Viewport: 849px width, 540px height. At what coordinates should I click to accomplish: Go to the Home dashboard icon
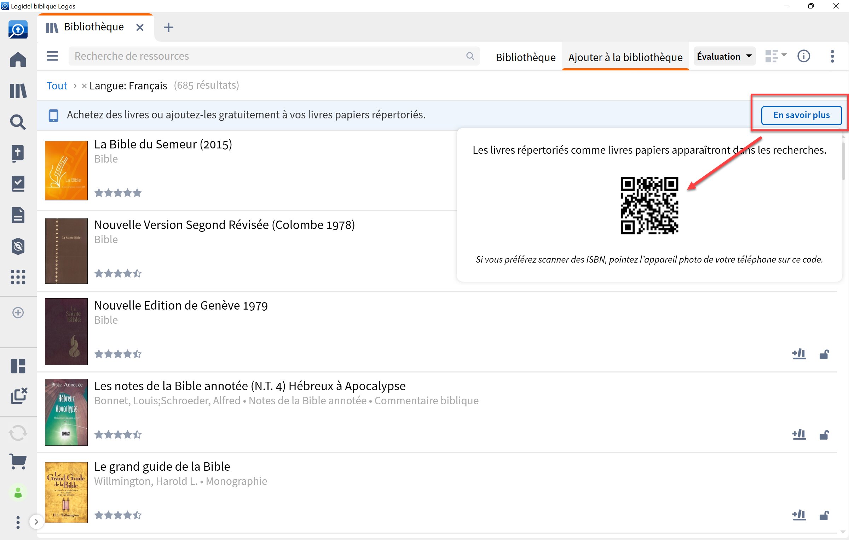(18, 59)
